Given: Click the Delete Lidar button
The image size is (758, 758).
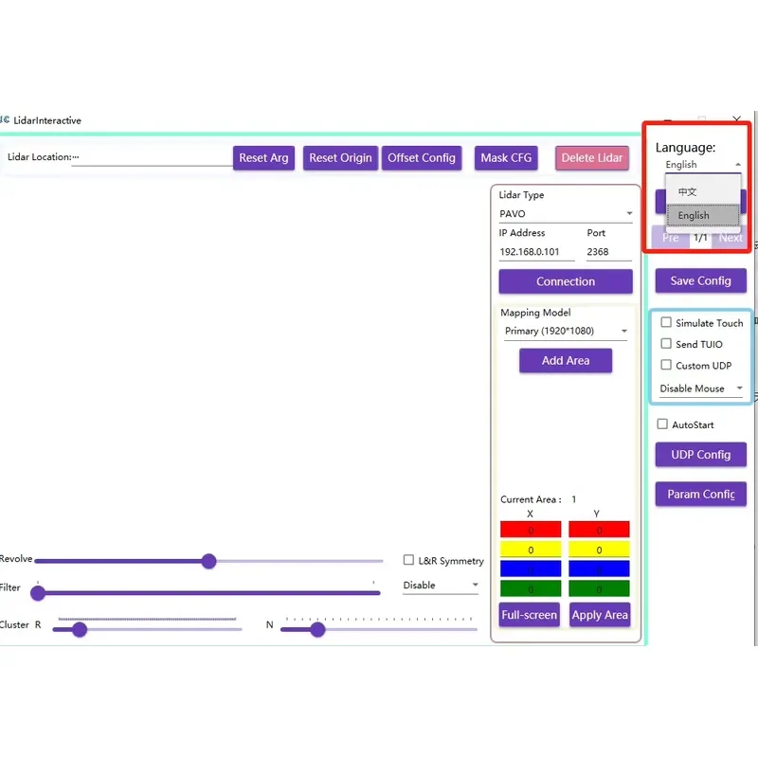Looking at the screenshot, I should pyautogui.click(x=591, y=158).
